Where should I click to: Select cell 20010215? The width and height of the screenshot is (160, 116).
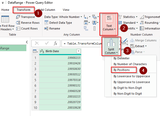60,96
